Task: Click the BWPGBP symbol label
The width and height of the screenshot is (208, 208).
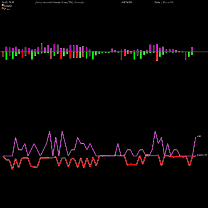Action: coord(127,2)
